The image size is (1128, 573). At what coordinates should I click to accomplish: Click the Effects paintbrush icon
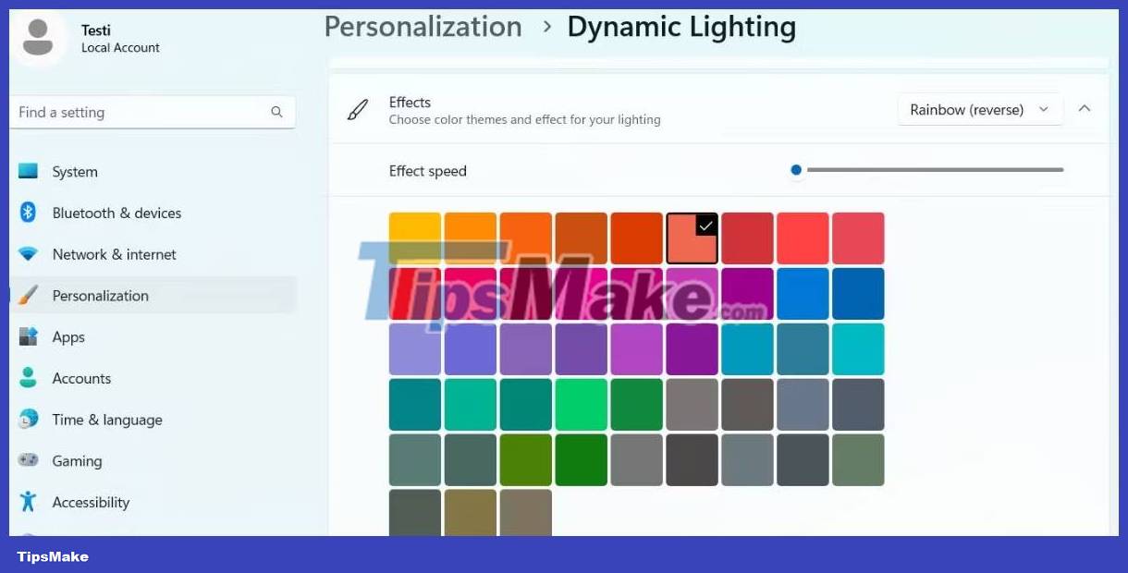click(x=358, y=109)
